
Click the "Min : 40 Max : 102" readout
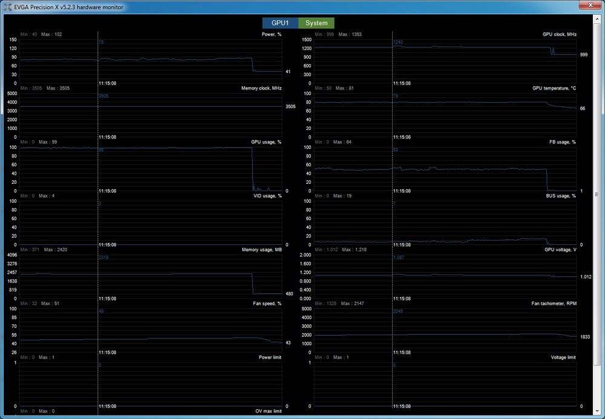[41, 34]
